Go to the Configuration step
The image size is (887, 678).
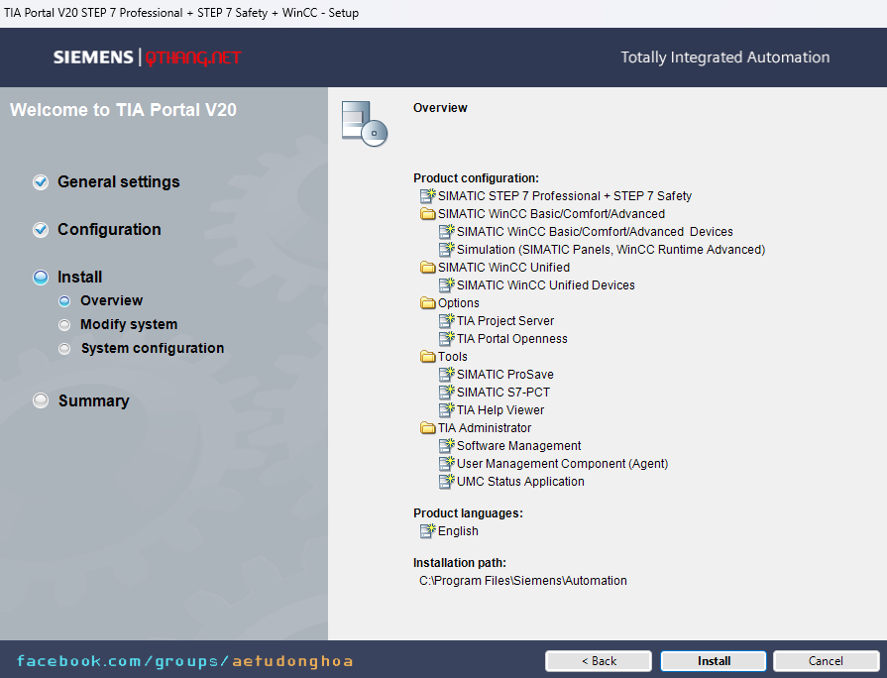[x=109, y=230]
